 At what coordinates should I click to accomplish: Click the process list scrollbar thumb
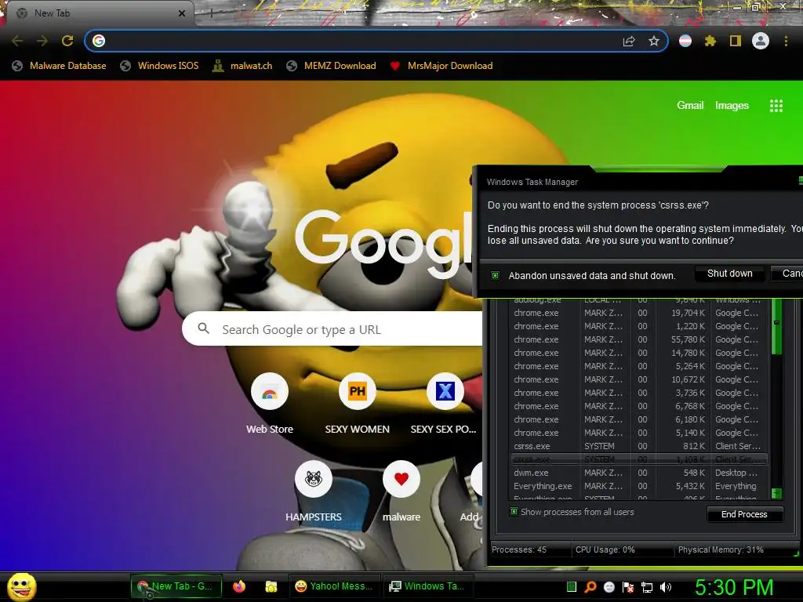(x=776, y=328)
